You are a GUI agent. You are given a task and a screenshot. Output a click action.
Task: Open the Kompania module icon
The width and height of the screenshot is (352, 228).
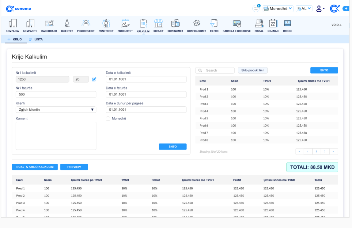(x=12, y=24)
